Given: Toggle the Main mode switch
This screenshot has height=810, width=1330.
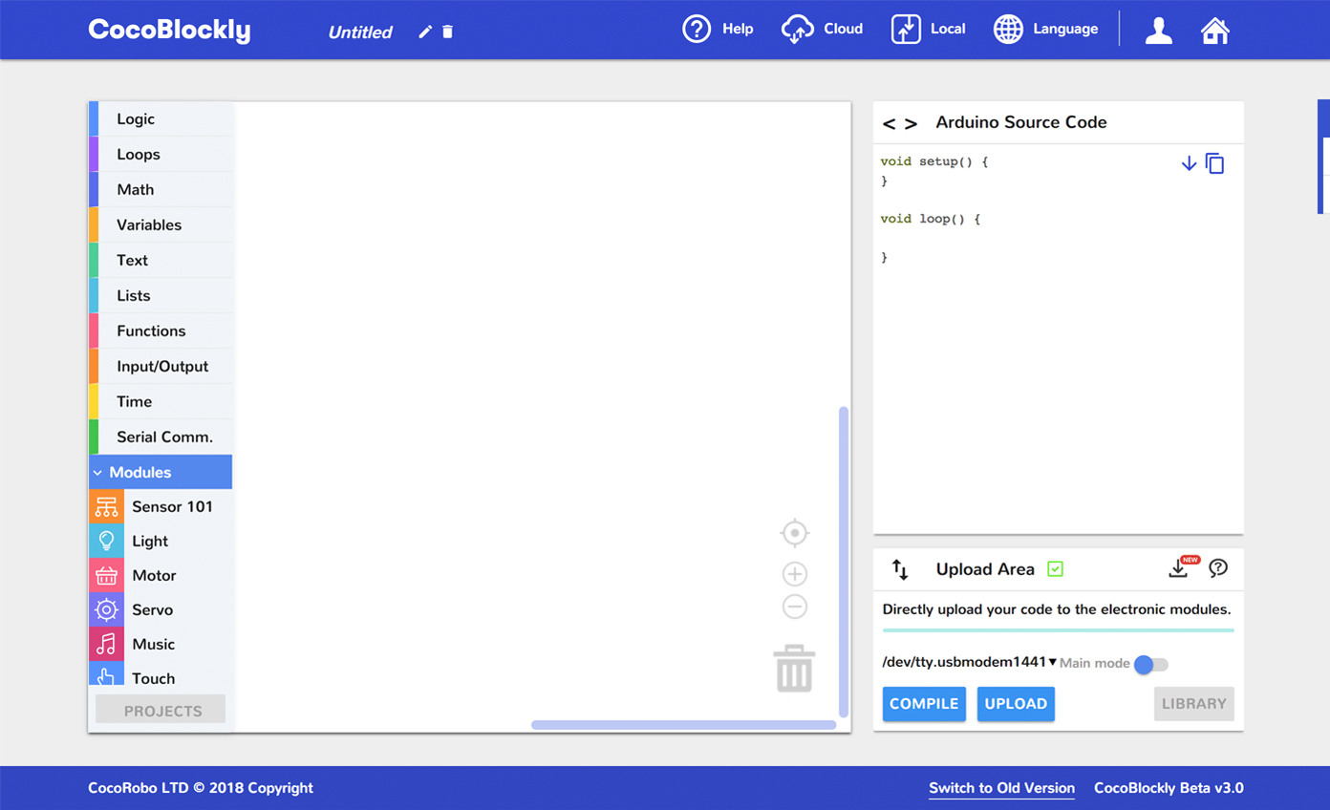Looking at the screenshot, I should [x=1150, y=664].
